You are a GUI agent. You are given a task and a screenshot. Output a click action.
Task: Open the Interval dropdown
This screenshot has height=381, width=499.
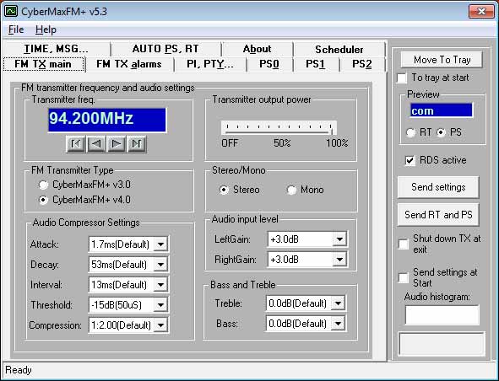click(x=160, y=285)
